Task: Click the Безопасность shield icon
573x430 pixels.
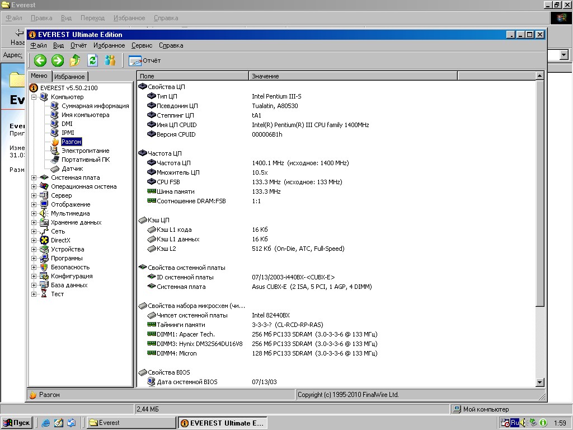Action: click(44, 267)
